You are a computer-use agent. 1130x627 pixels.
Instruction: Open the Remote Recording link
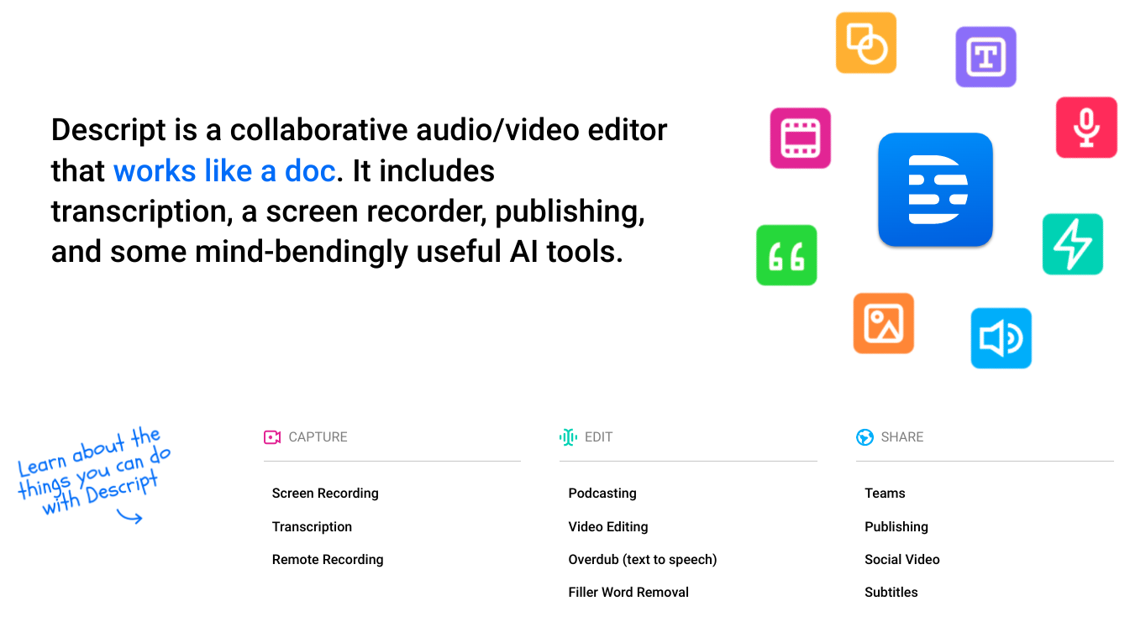tap(328, 560)
